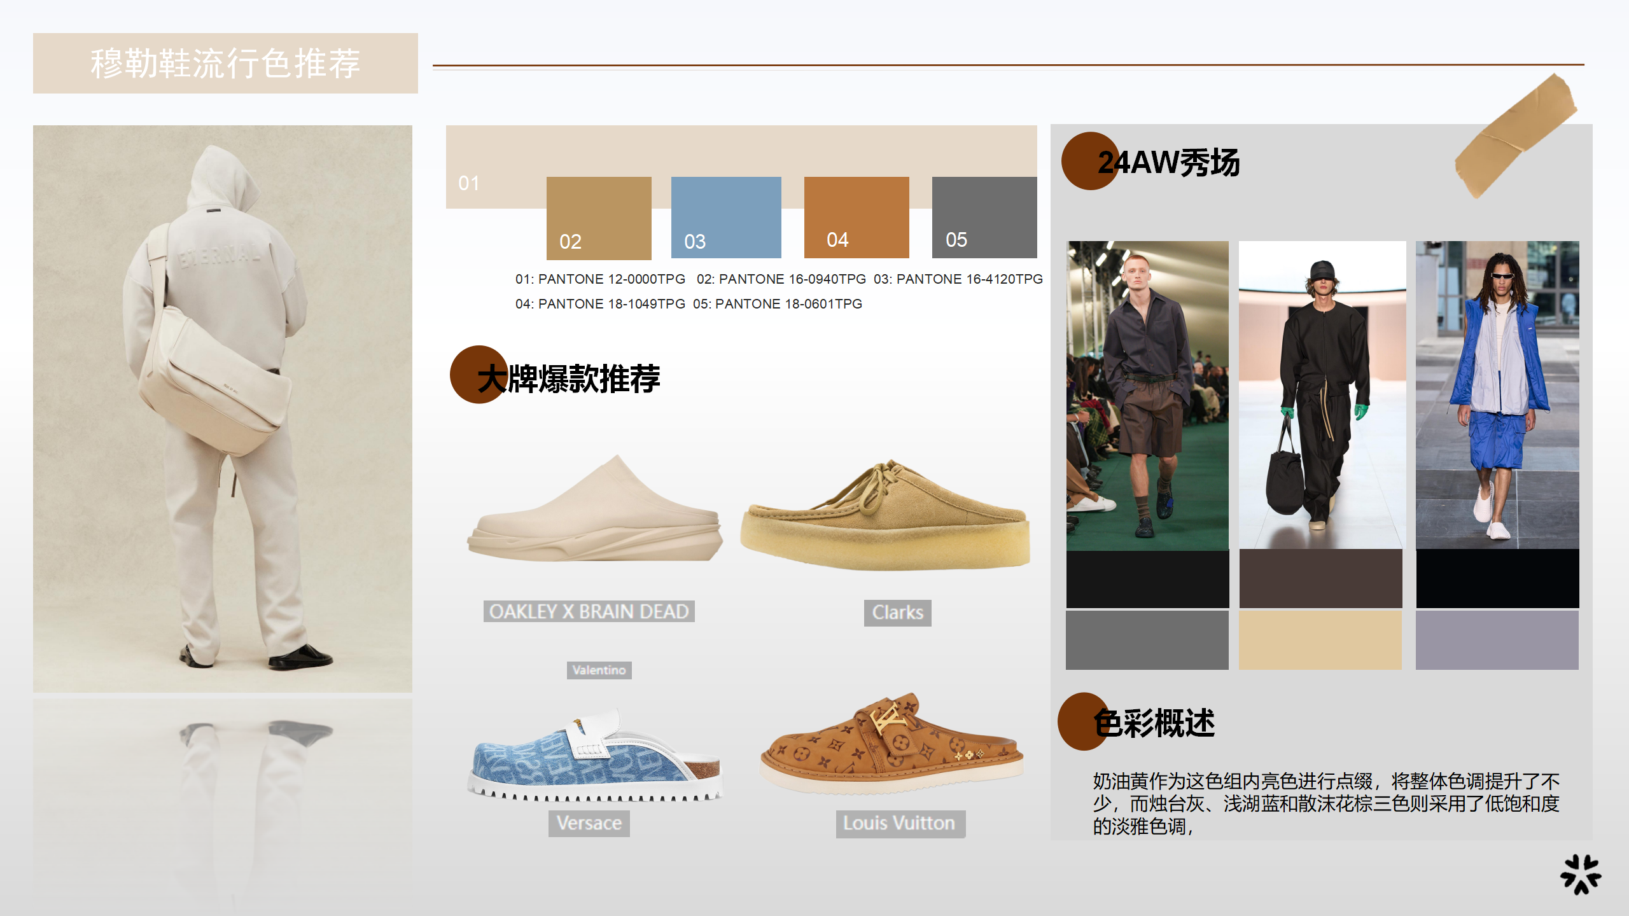The height and width of the screenshot is (916, 1629).
Task: Click the brown monogram Louis Vuitton mule image
Action: tap(891, 743)
